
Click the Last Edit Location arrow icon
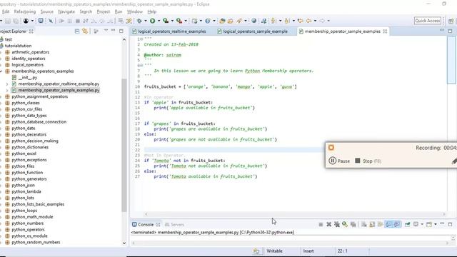pyautogui.click(x=300, y=21)
